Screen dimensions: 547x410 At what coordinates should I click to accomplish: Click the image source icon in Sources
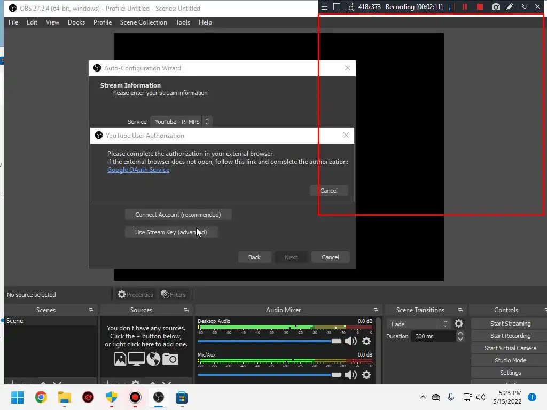120,359
